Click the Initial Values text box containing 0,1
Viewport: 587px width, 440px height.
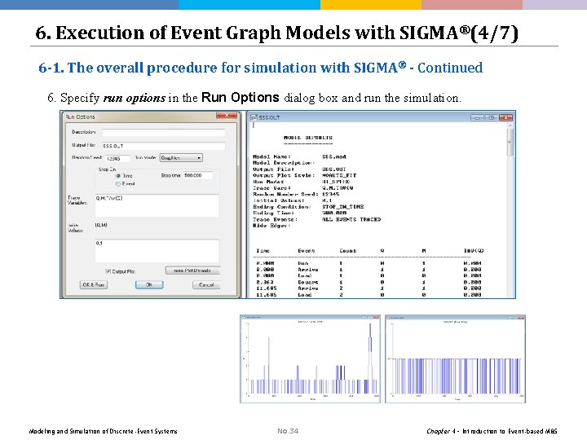point(157,251)
